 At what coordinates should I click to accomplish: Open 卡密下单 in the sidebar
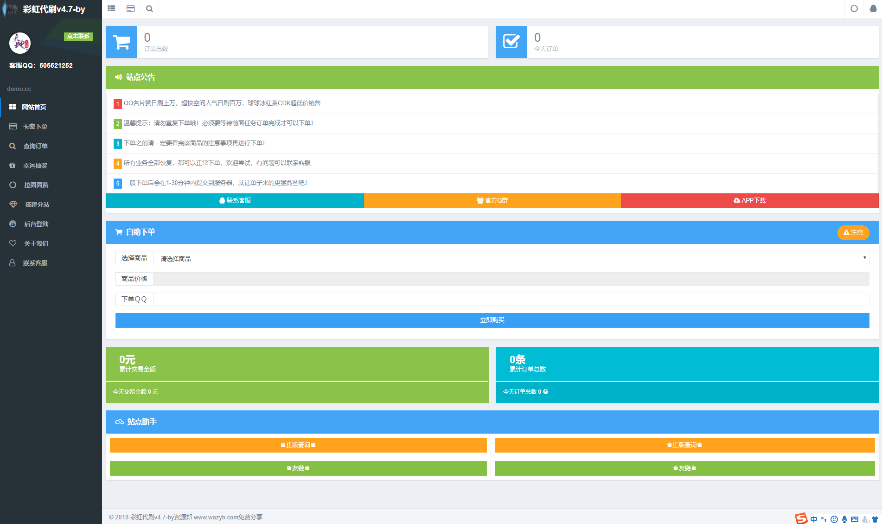pyautogui.click(x=51, y=127)
